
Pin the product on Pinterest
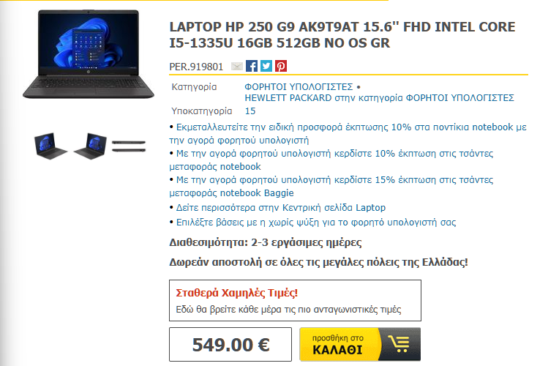[281, 66]
